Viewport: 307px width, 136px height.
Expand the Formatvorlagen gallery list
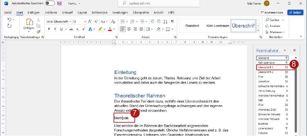click(258, 31)
